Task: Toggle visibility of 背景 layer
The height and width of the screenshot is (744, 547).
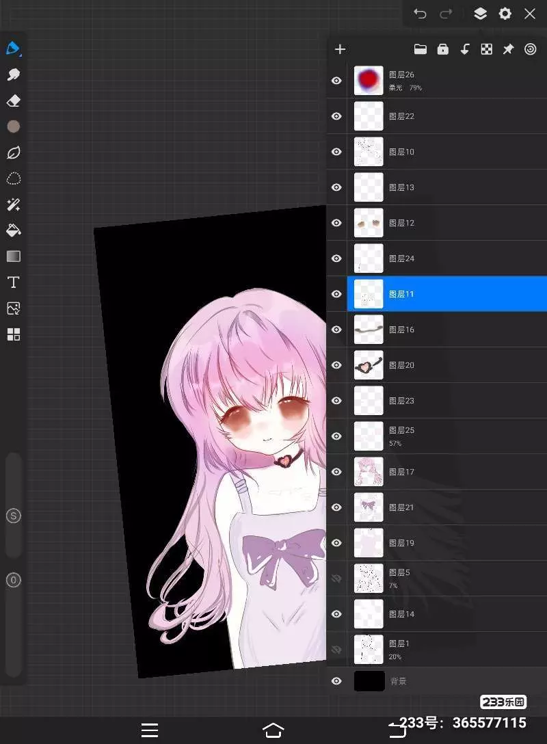Action: point(336,681)
